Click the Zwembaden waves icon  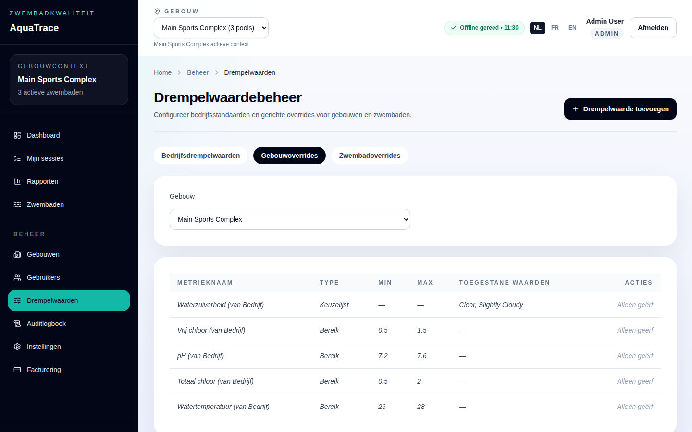(17, 204)
